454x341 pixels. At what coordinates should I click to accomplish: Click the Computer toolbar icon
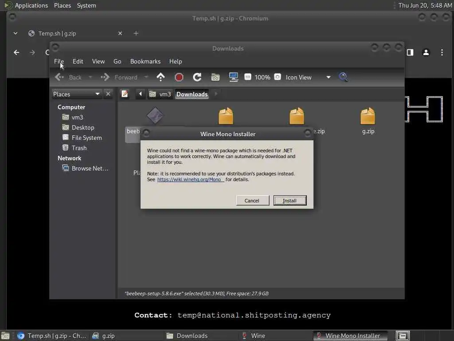click(233, 77)
